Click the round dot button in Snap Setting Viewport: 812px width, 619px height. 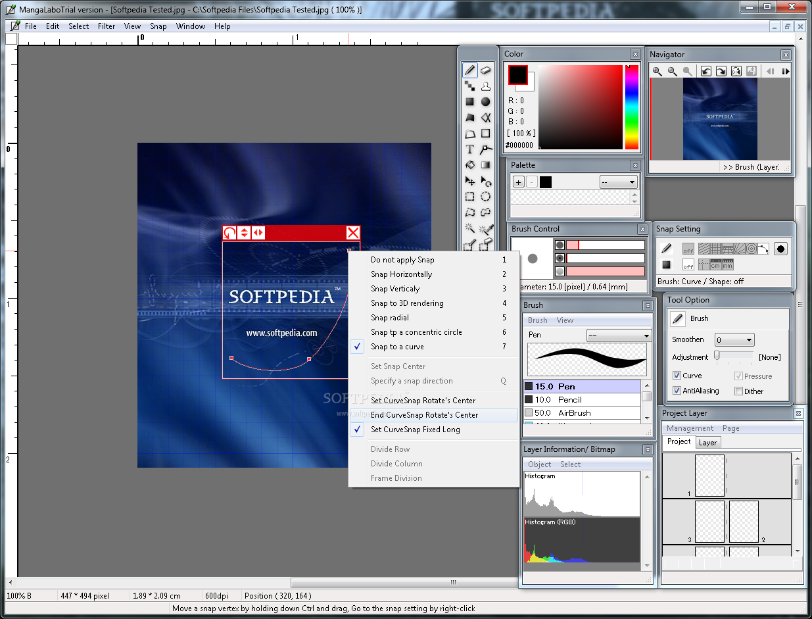(780, 249)
